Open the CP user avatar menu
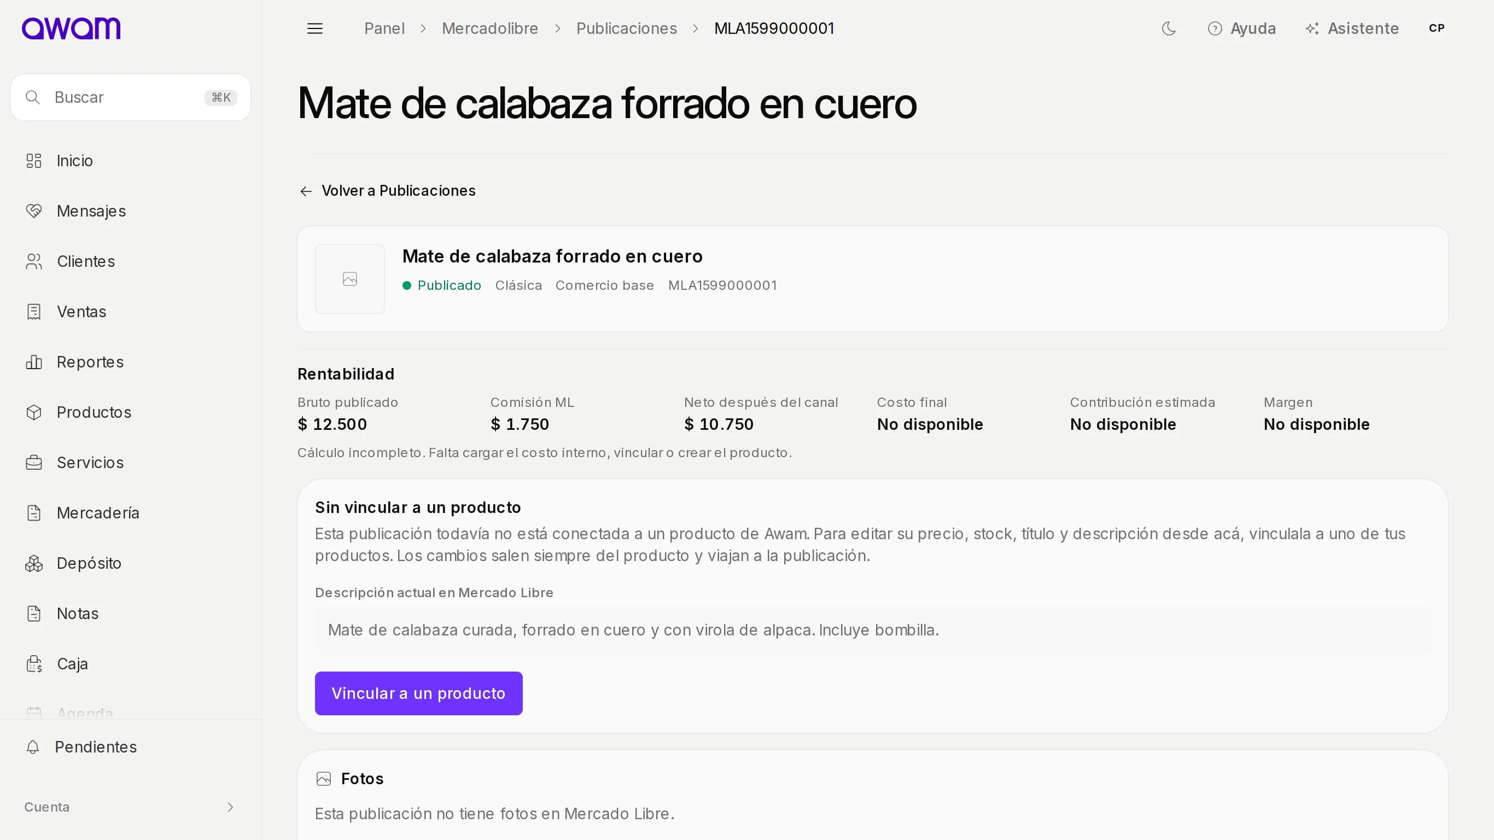The image size is (1494, 840). click(x=1436, y=28)
